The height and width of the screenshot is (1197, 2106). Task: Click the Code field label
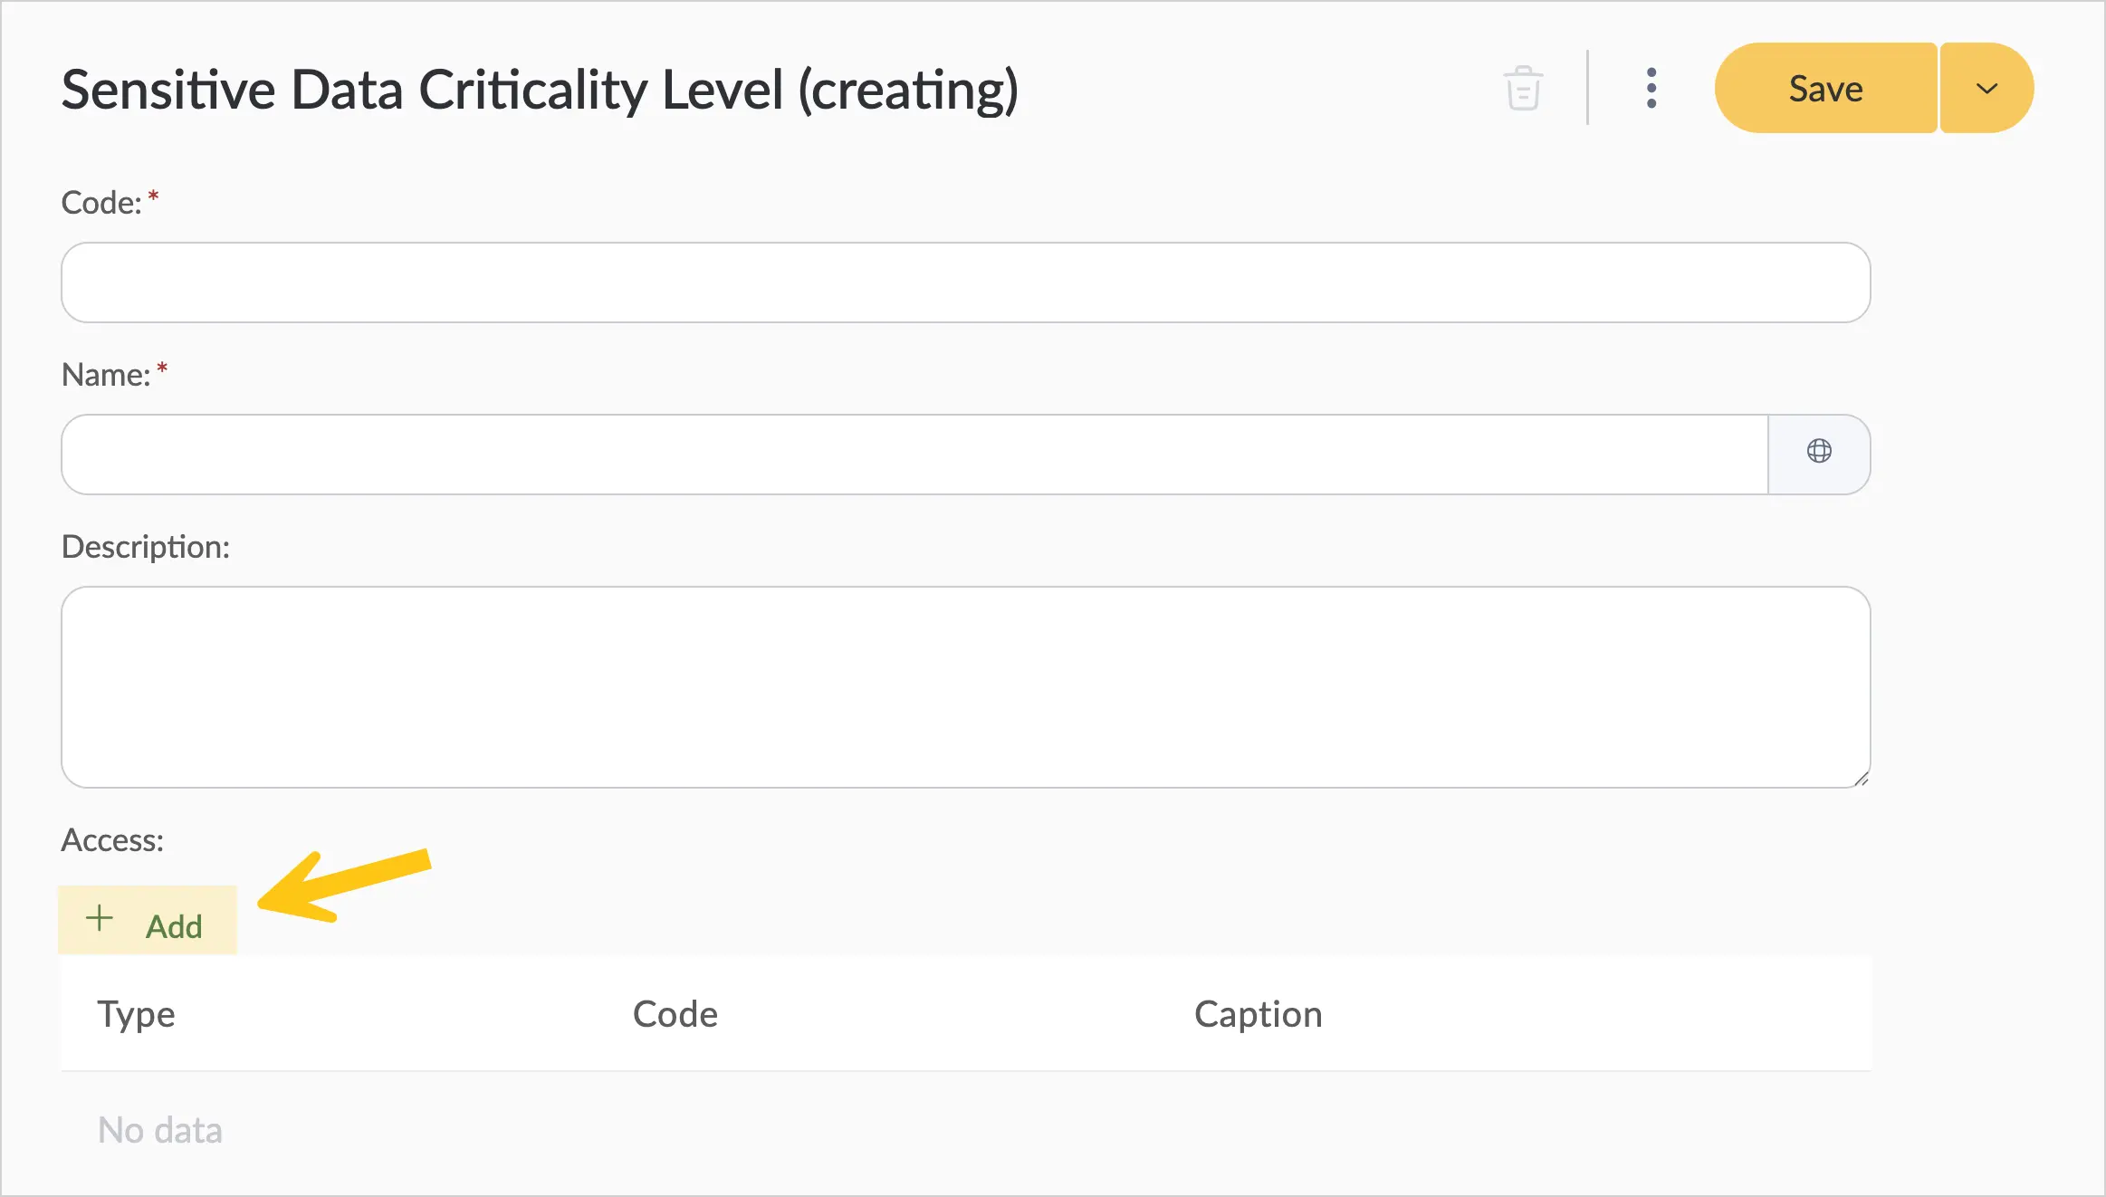[x=101, y=202]
